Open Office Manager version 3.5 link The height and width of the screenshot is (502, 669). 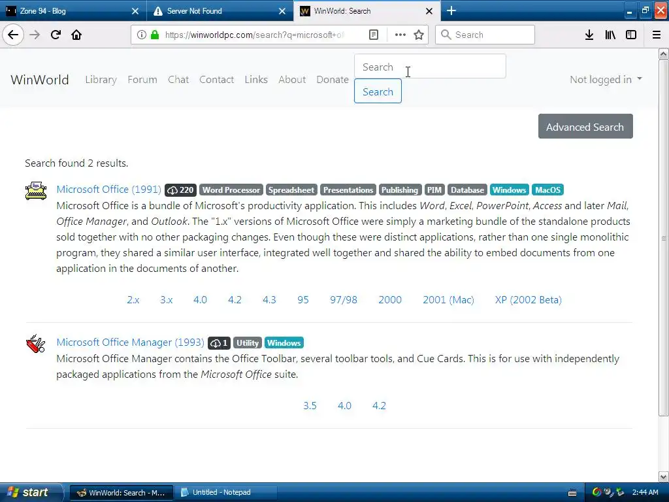(310, 405)
